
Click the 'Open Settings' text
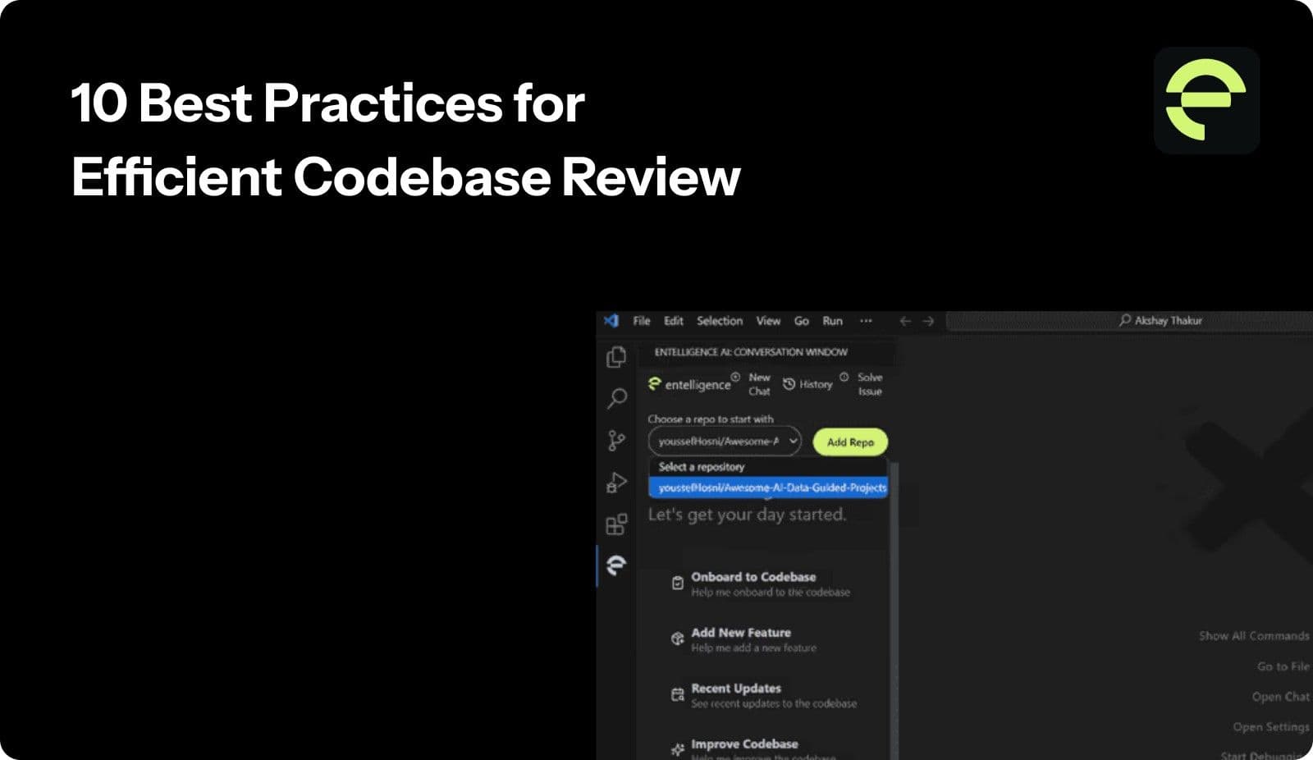1271,727
